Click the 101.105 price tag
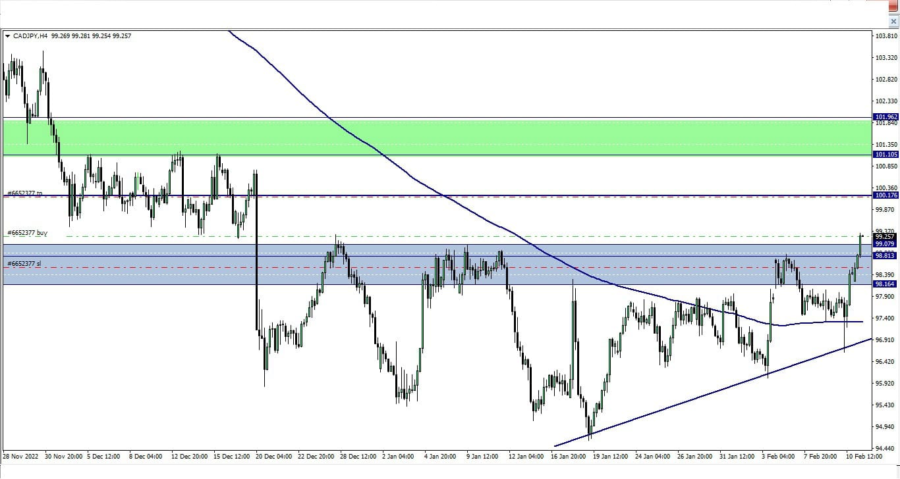The height and width of the screenshot is (479, 900). click(886, 155)
